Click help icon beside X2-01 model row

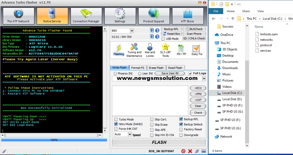tap(157, 37)
